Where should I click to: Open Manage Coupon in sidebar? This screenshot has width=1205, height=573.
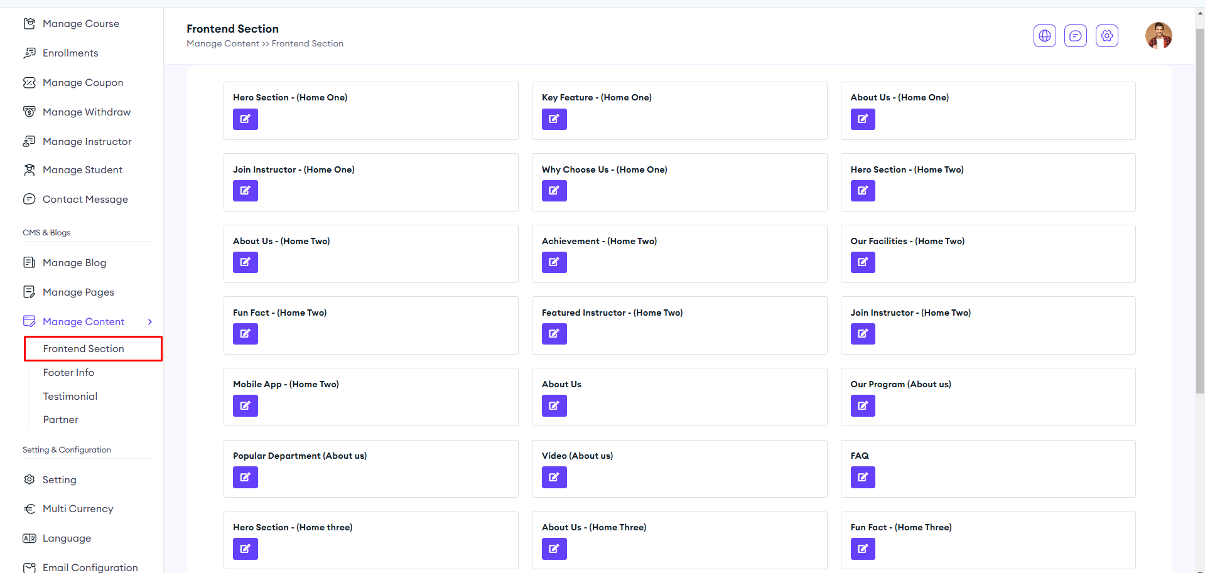click(x=82, y=83)
